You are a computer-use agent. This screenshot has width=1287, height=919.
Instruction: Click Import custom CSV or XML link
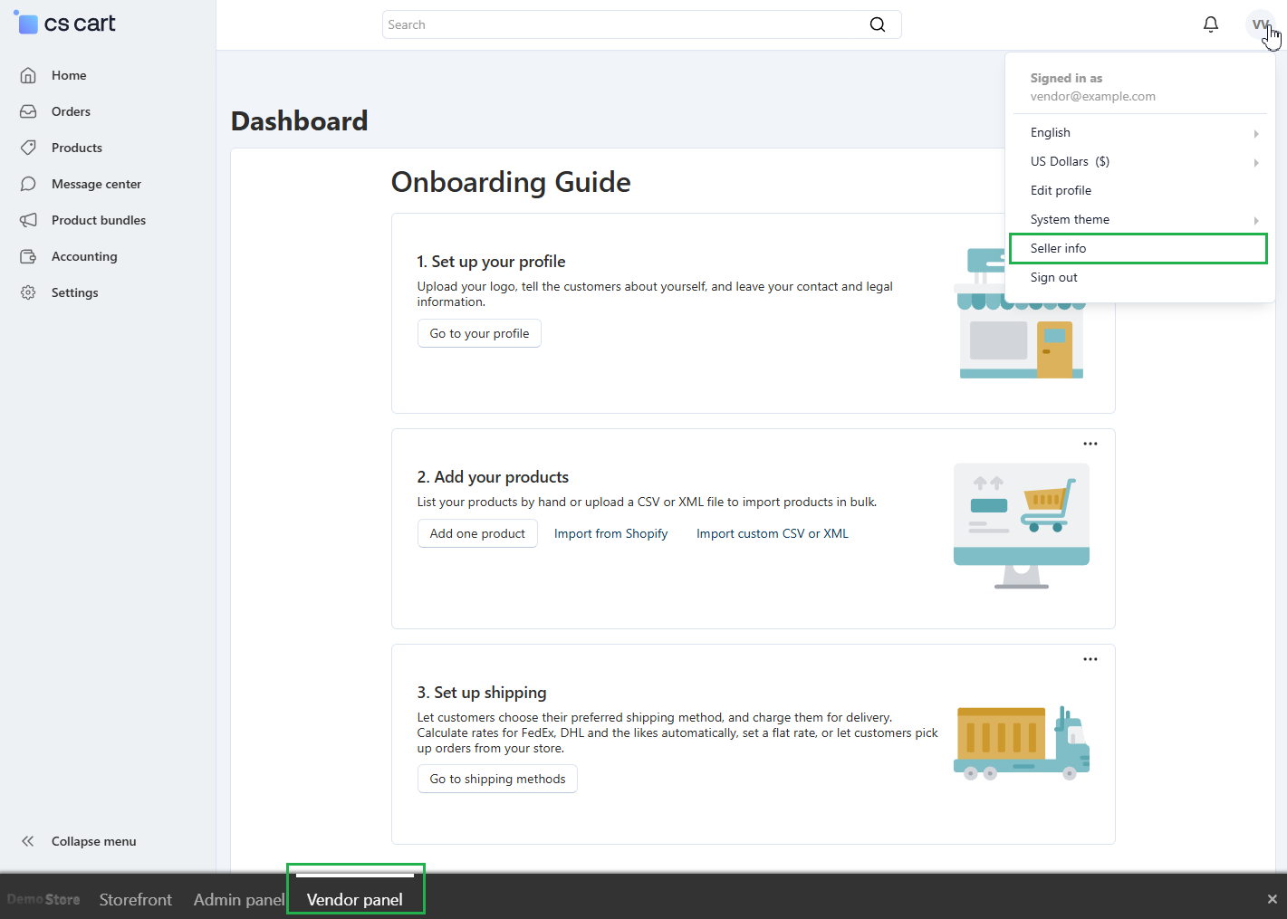773,533
